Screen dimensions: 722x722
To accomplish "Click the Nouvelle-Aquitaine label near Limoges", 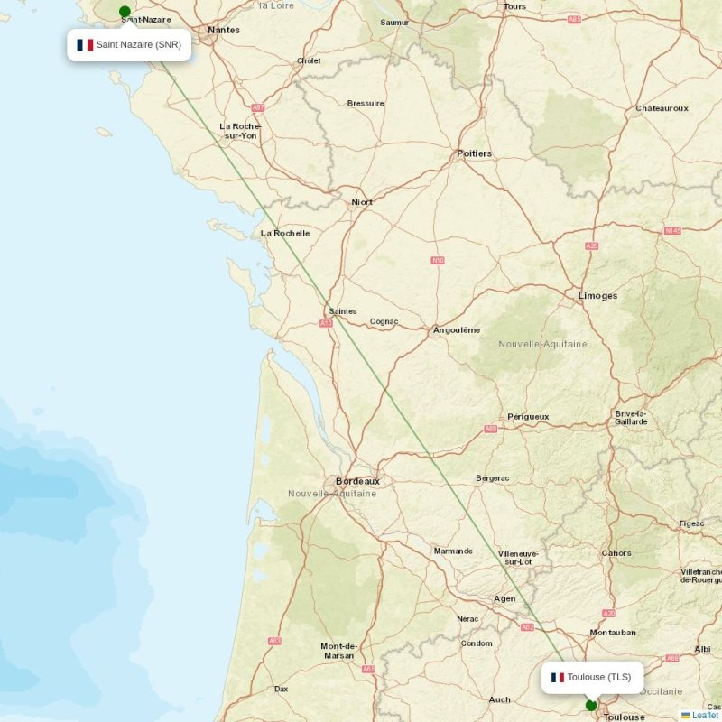I will (x=543, y=344).
